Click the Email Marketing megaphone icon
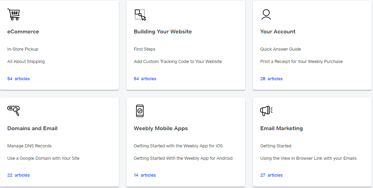The image size is (373, 188). pos(266,111)
